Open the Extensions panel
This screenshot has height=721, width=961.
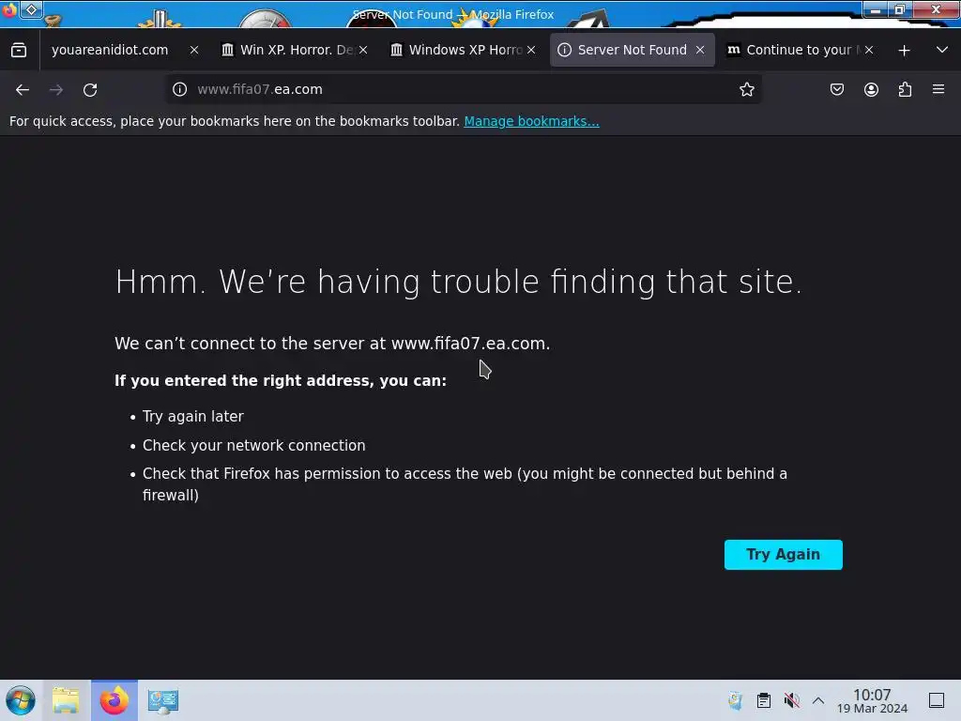[905, 89]
